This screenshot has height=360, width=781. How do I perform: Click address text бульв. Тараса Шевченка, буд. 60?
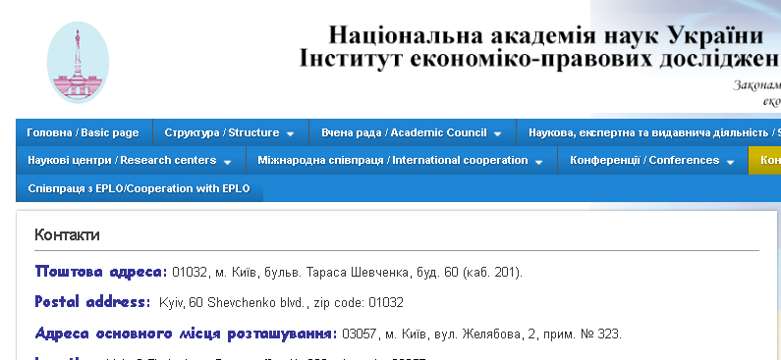[x=361, y=273]
